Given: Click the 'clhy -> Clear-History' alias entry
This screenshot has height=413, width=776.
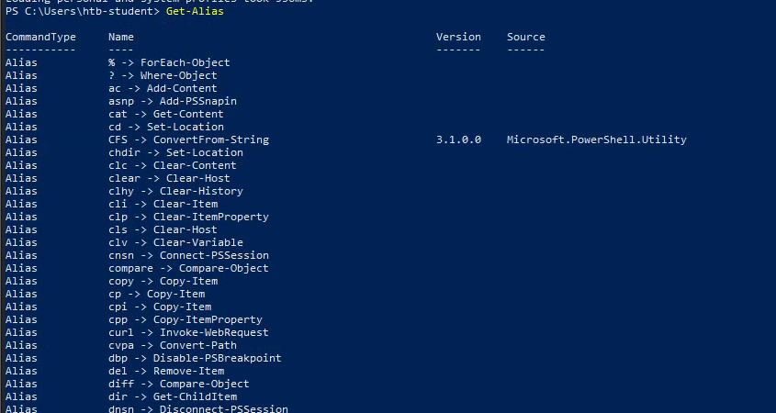Looking at the screenshot, I should coord(175,191).
